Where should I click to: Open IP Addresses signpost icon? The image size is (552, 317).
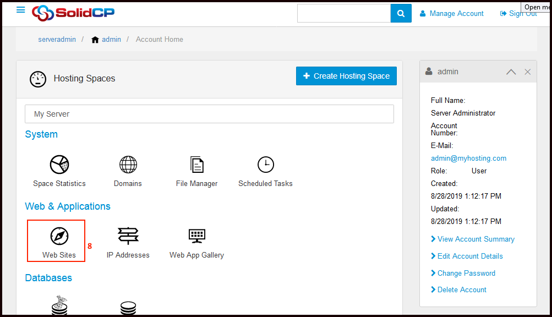tap(128, 236)
